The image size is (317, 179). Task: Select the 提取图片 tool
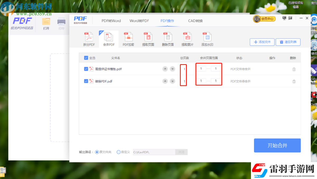point(188,38)
